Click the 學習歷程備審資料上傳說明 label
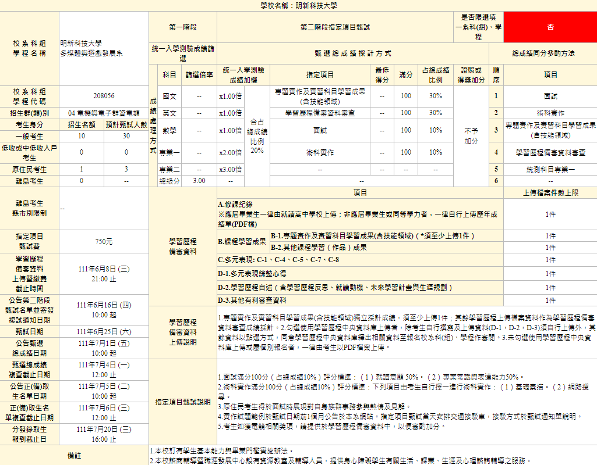Viewport: 597px width, 465px height. coord(183,332)
